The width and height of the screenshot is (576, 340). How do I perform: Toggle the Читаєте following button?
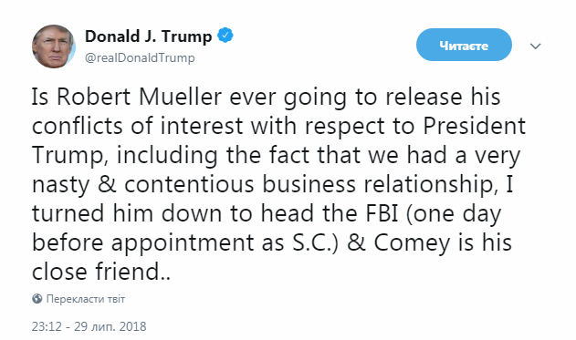coord(464,45)
